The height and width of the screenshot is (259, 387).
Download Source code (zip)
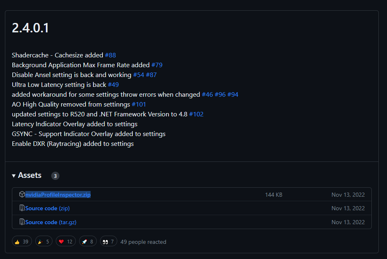click(x=48, y=208)
